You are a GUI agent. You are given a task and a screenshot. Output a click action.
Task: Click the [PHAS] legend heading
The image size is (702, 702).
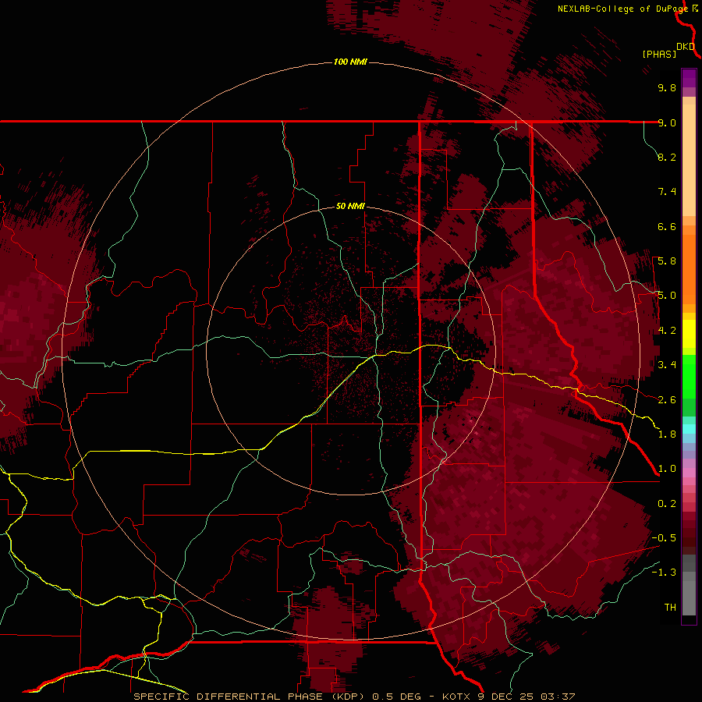click(659, 54)
